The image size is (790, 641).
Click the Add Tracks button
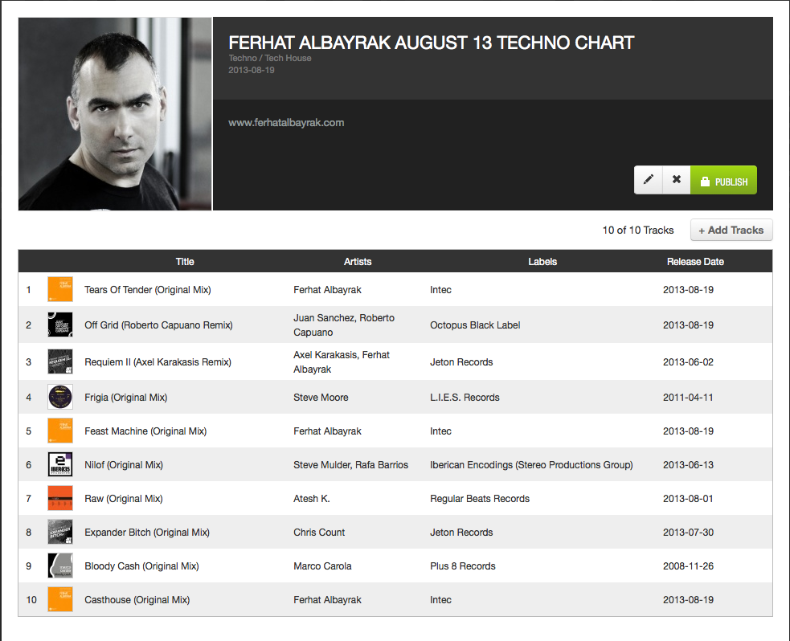point(731,230)
